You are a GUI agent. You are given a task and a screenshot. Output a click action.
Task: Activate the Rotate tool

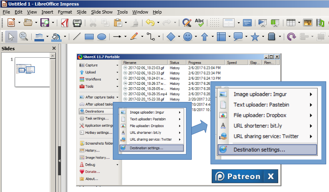(291, 37)
